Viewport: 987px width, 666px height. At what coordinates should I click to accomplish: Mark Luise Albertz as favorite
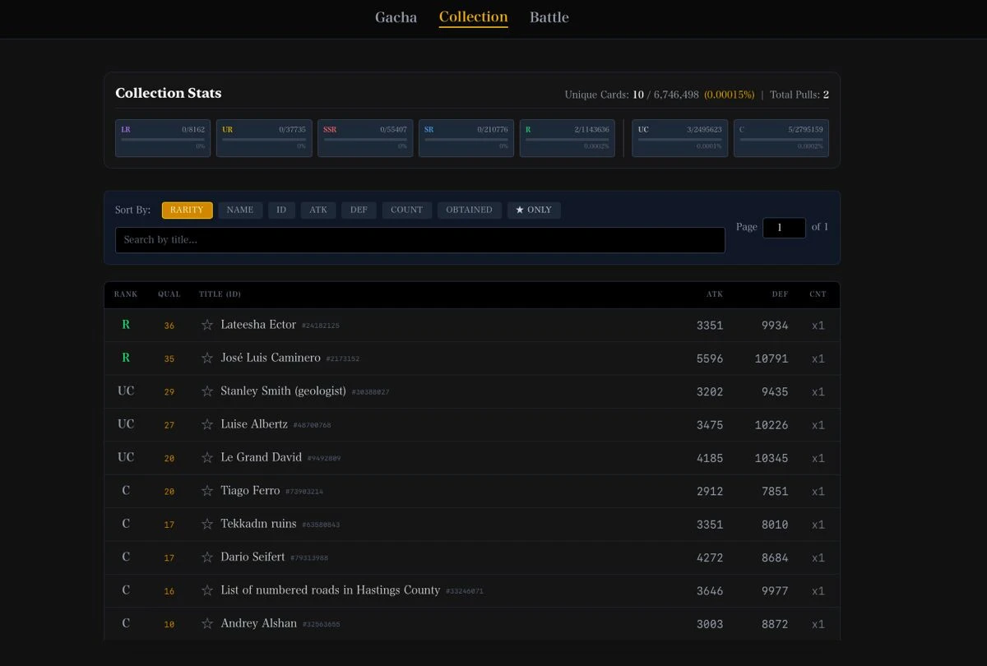(x=207, y=425)
